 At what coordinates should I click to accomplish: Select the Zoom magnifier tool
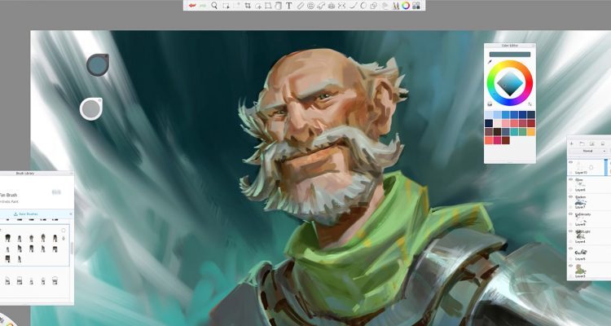(x=214, y=5)
